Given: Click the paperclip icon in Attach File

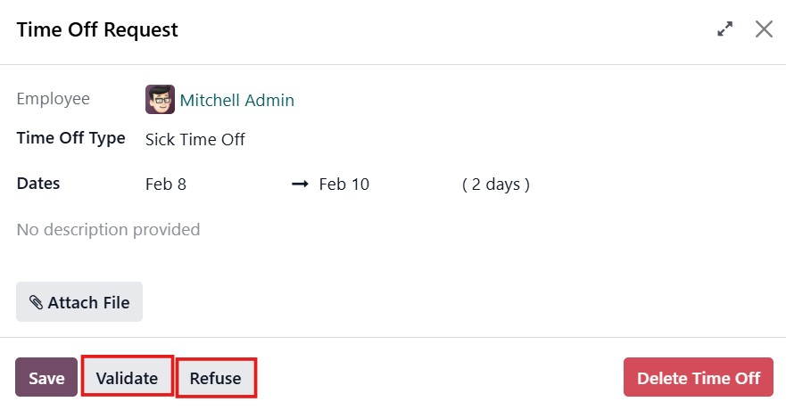Looking at the screenshot, I should click(x=37, y=303).
